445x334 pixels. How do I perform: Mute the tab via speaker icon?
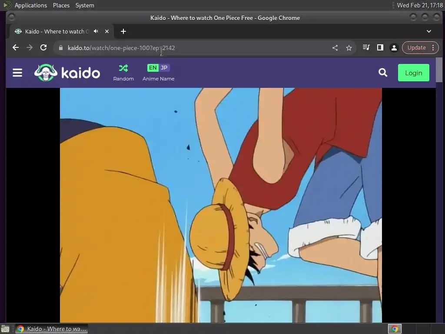pyautogui.click(x=96, y=31)
